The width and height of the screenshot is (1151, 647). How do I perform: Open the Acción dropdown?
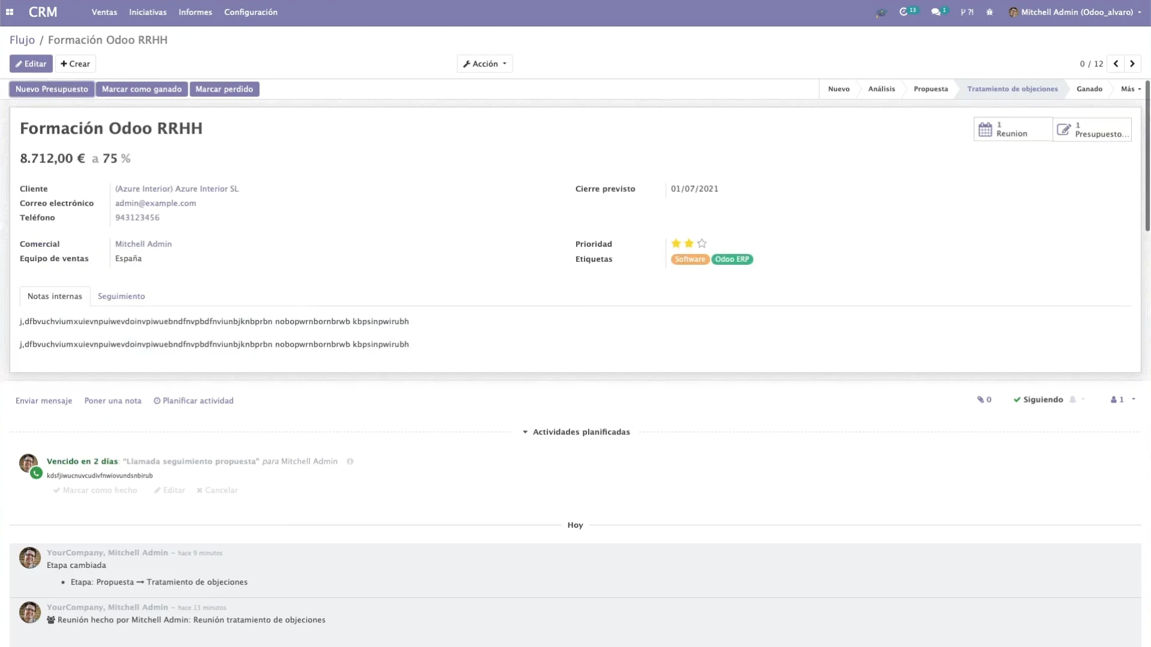click(484, 64)
